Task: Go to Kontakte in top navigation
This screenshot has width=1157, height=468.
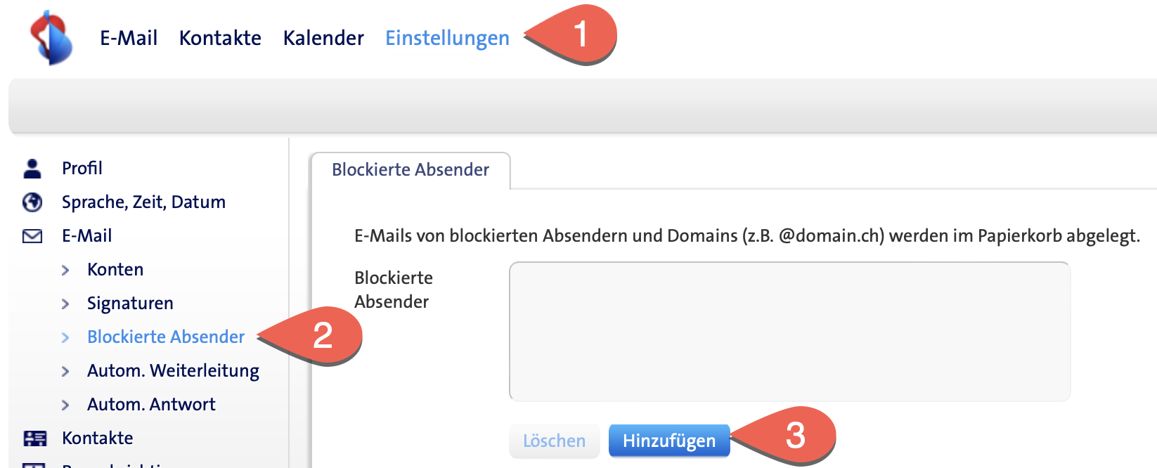Action: 220,38
